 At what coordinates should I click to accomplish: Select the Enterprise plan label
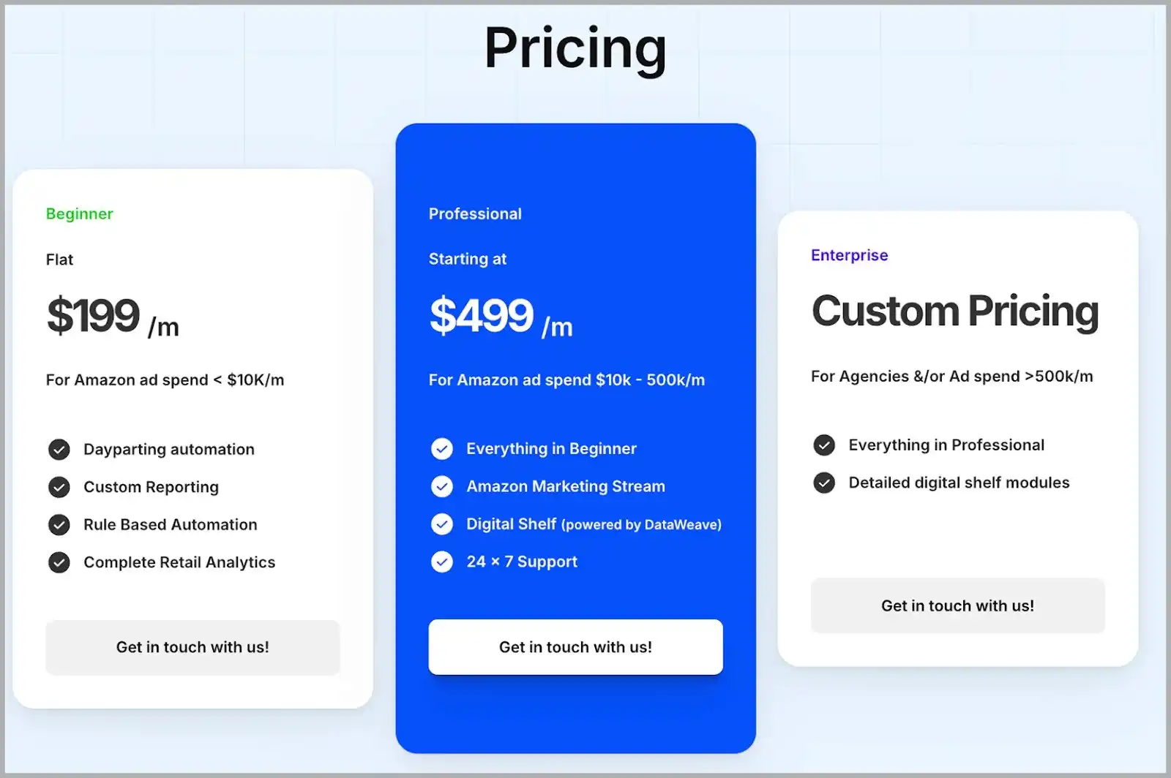point(849,255)
